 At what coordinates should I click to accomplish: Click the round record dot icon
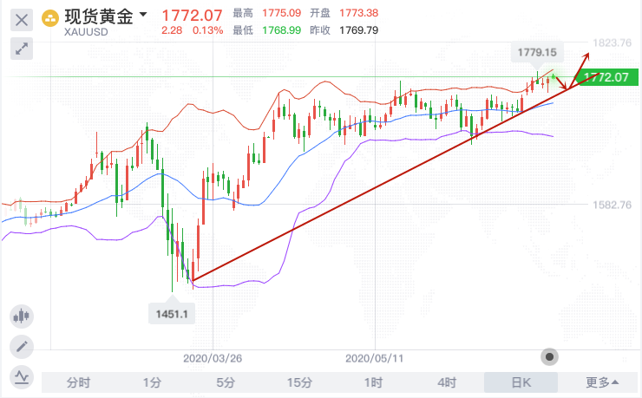coord(549,356)
